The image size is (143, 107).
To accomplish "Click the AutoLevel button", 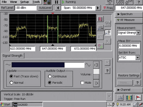I will [45, 8].
